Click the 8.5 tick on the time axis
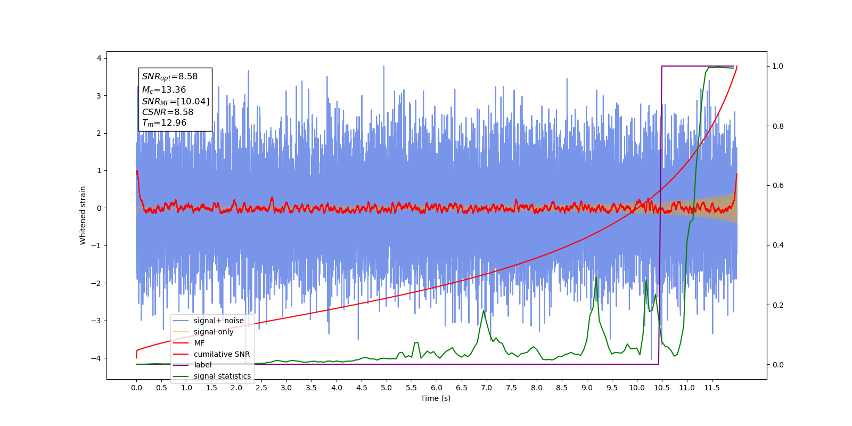The image size is (852, 426). pyautogui.click(x=562, y=388)
